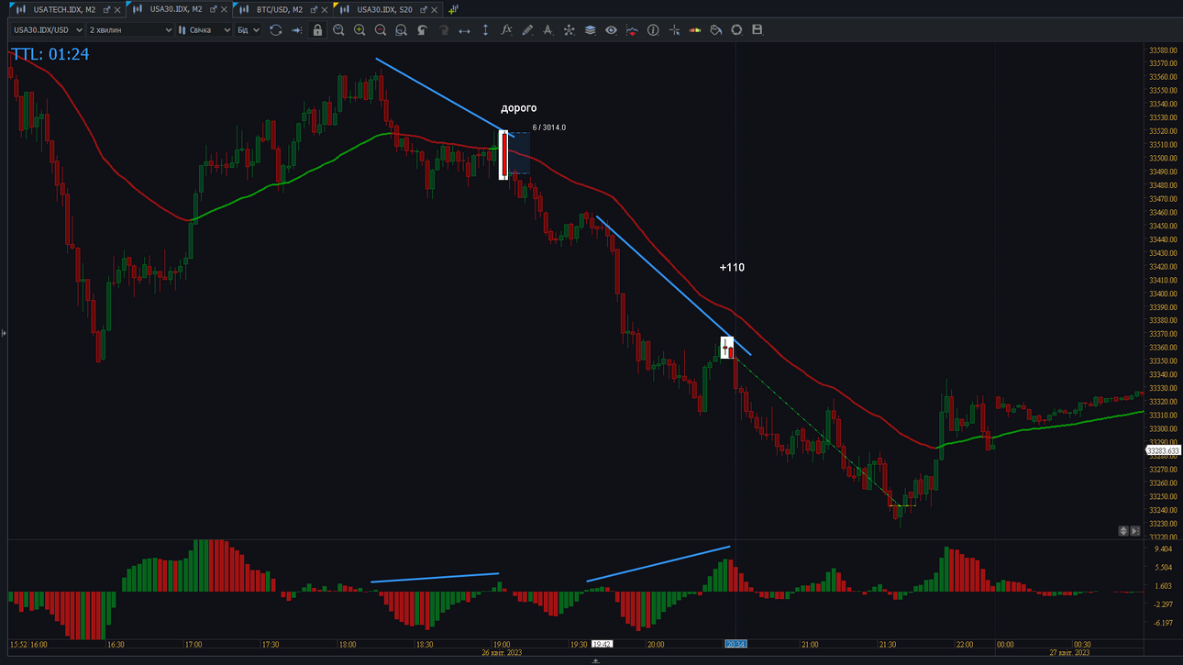Screen dimensions: 1183x665
Task: Open the text annotation tool A
Action: tap(548, 30)
